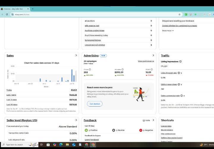Image resolution: width=214 pixels, height=149 pixels.
Task: Click the gray Neutral feedback icon
Action: [x=114, y=130]
